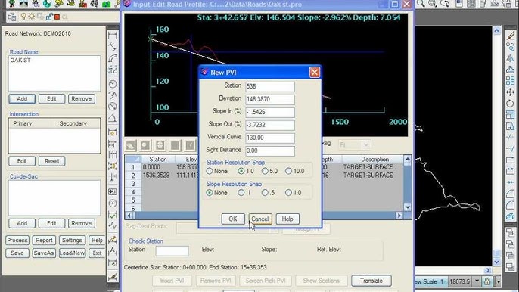The width and height of the screenshot is (519, 292).
Task: Click the Sight Distance input field
Action: point(270,151)
